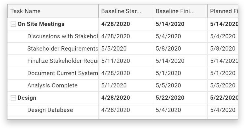Select Finalize Stakeholder Requirements task
245x129 pixels.
[63, 61]
